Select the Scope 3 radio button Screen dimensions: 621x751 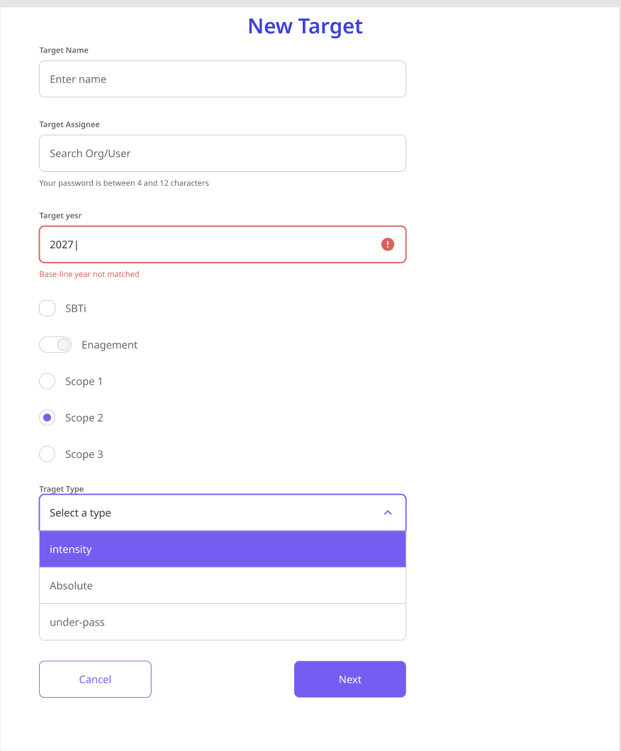point(47,454)
